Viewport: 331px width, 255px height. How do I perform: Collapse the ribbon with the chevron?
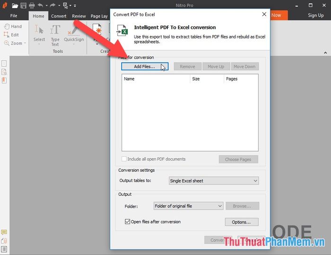click(325, 53)
